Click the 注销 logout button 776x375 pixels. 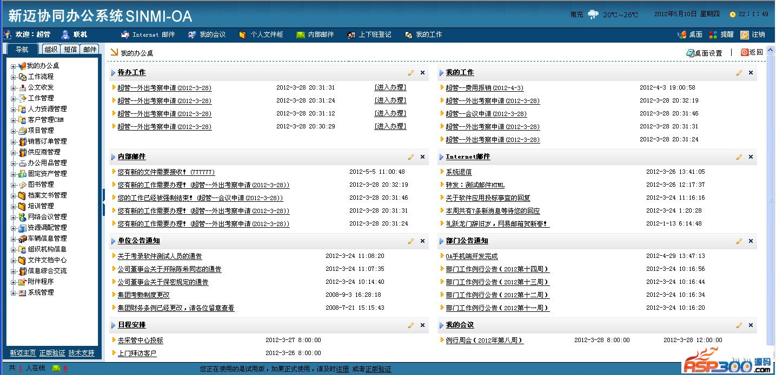coord(753,35)
